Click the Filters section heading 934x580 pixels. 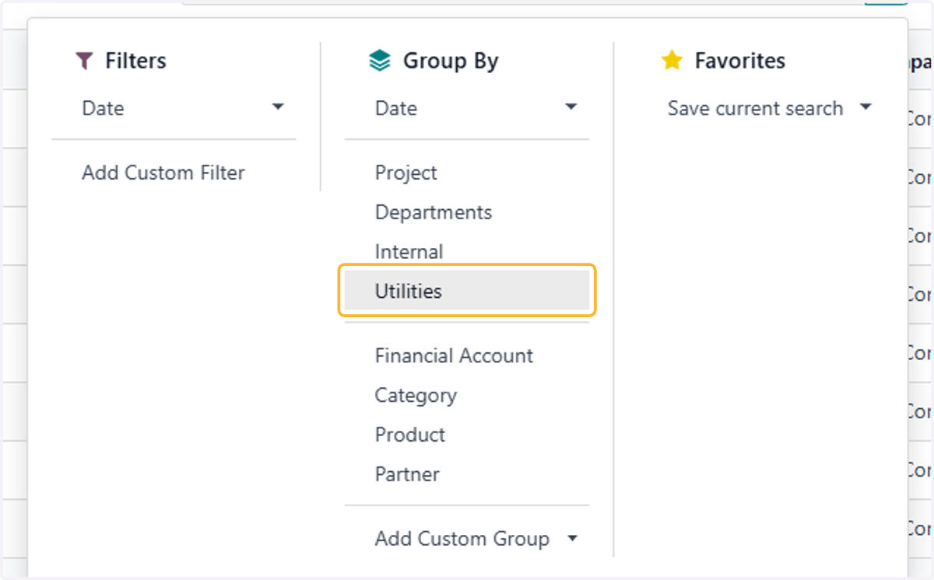coord(136,61)
